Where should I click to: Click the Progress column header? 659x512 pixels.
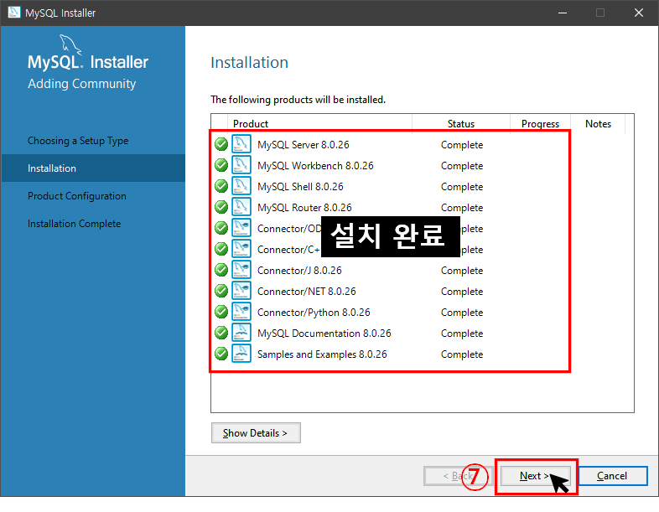tap(540, 124)
